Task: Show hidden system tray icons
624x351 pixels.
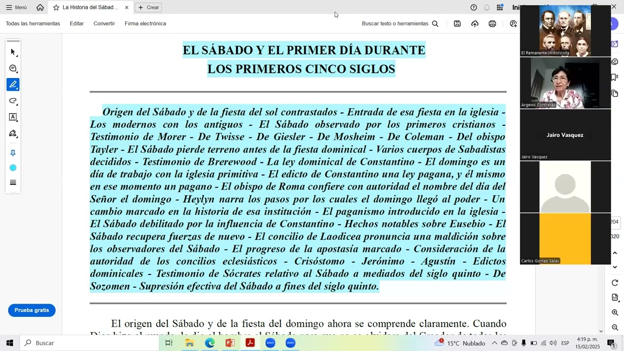Action: pos(494,343)
